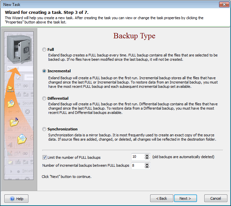Go back to the previous wizard step
The width and height of the screenshot is (231, 206).
tap(162, 198)
